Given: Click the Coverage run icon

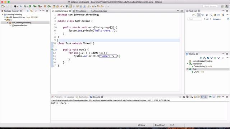Looking at the screenshot, I should point(34,6).
